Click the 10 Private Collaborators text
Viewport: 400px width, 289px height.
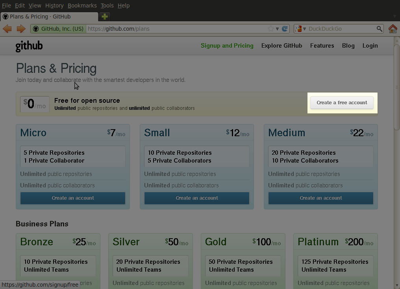click(305, 160)
